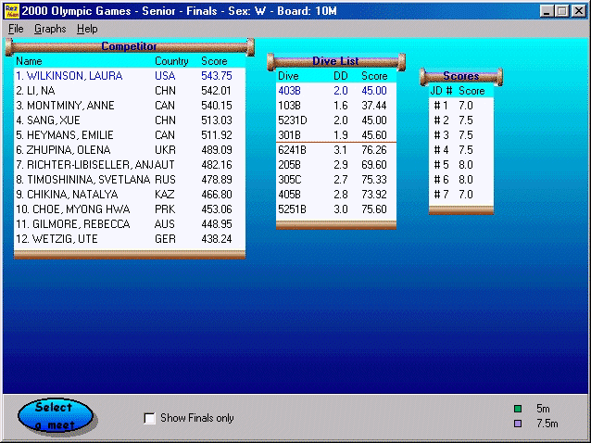
Task: Open the File menu
Action: 16,29
